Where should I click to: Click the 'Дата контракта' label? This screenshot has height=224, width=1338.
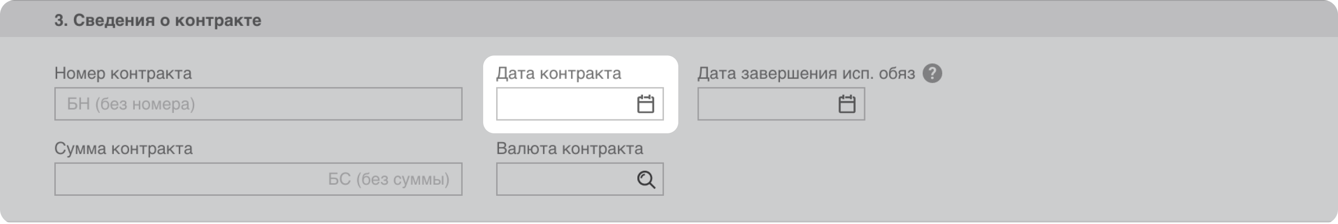pyautogui.click(x=558, y=74)
